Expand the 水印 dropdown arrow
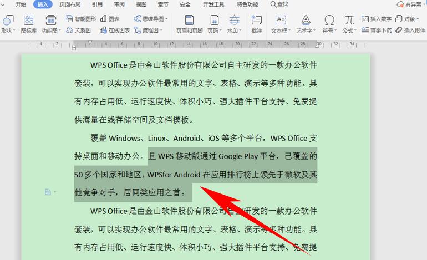This screenshot has height=260, width=427. pyautogui.click(x=241, y=30)
